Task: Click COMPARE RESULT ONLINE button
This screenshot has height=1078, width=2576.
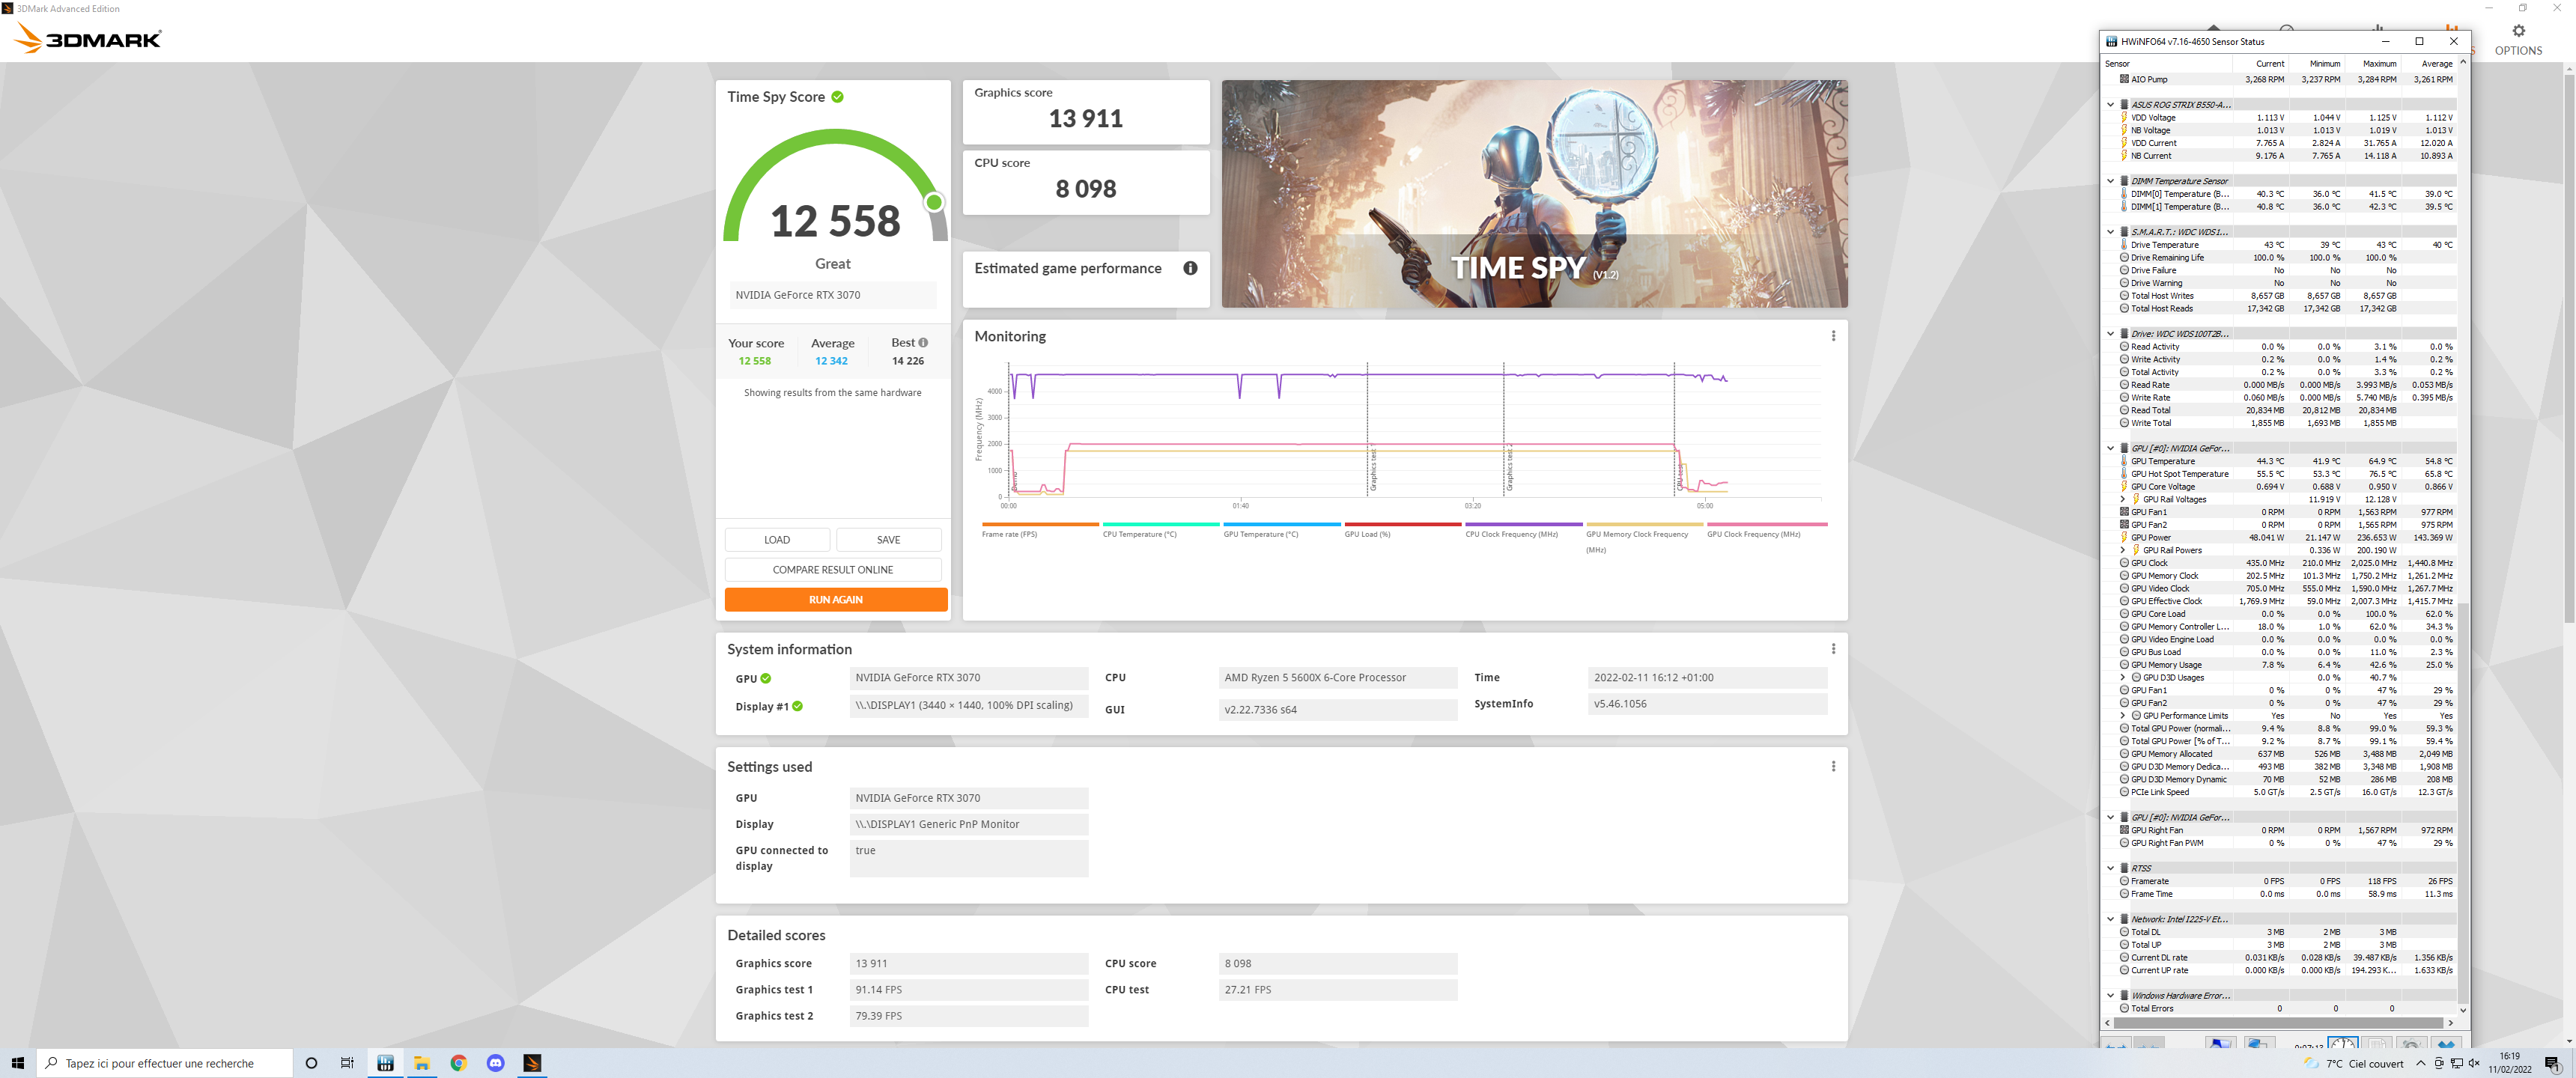Action: [832, 570]
